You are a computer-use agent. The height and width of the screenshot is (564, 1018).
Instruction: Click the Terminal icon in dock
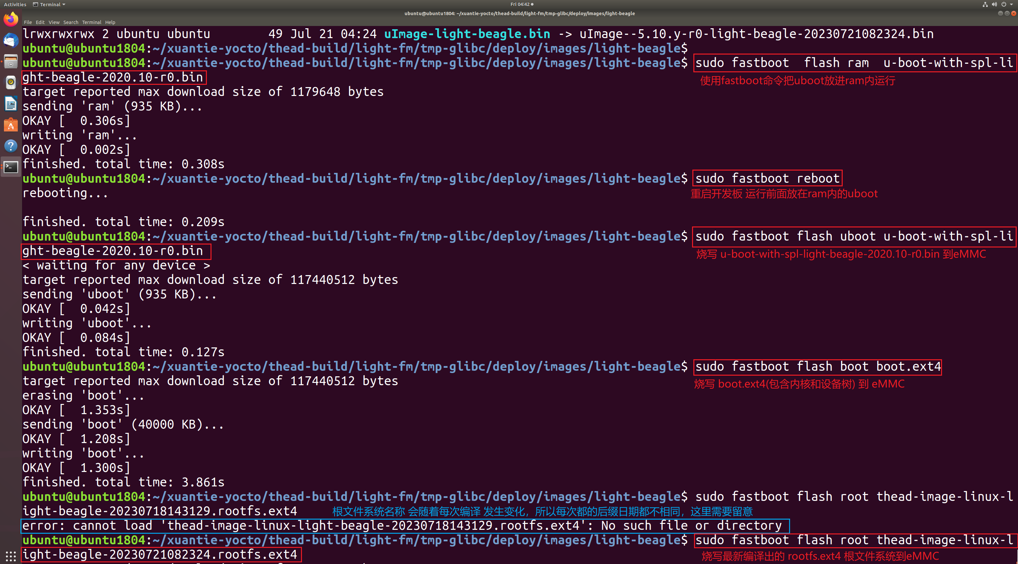point(11,168)
